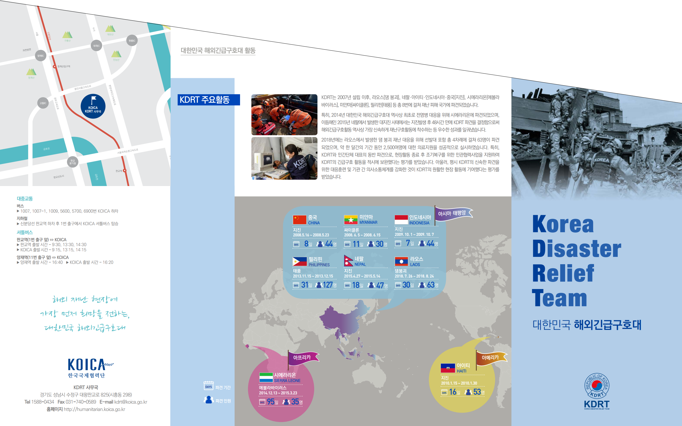This screenshot has width=682, height=426.
Task: Click the 청계산입구역 station dot
Action: pos(54,66)
